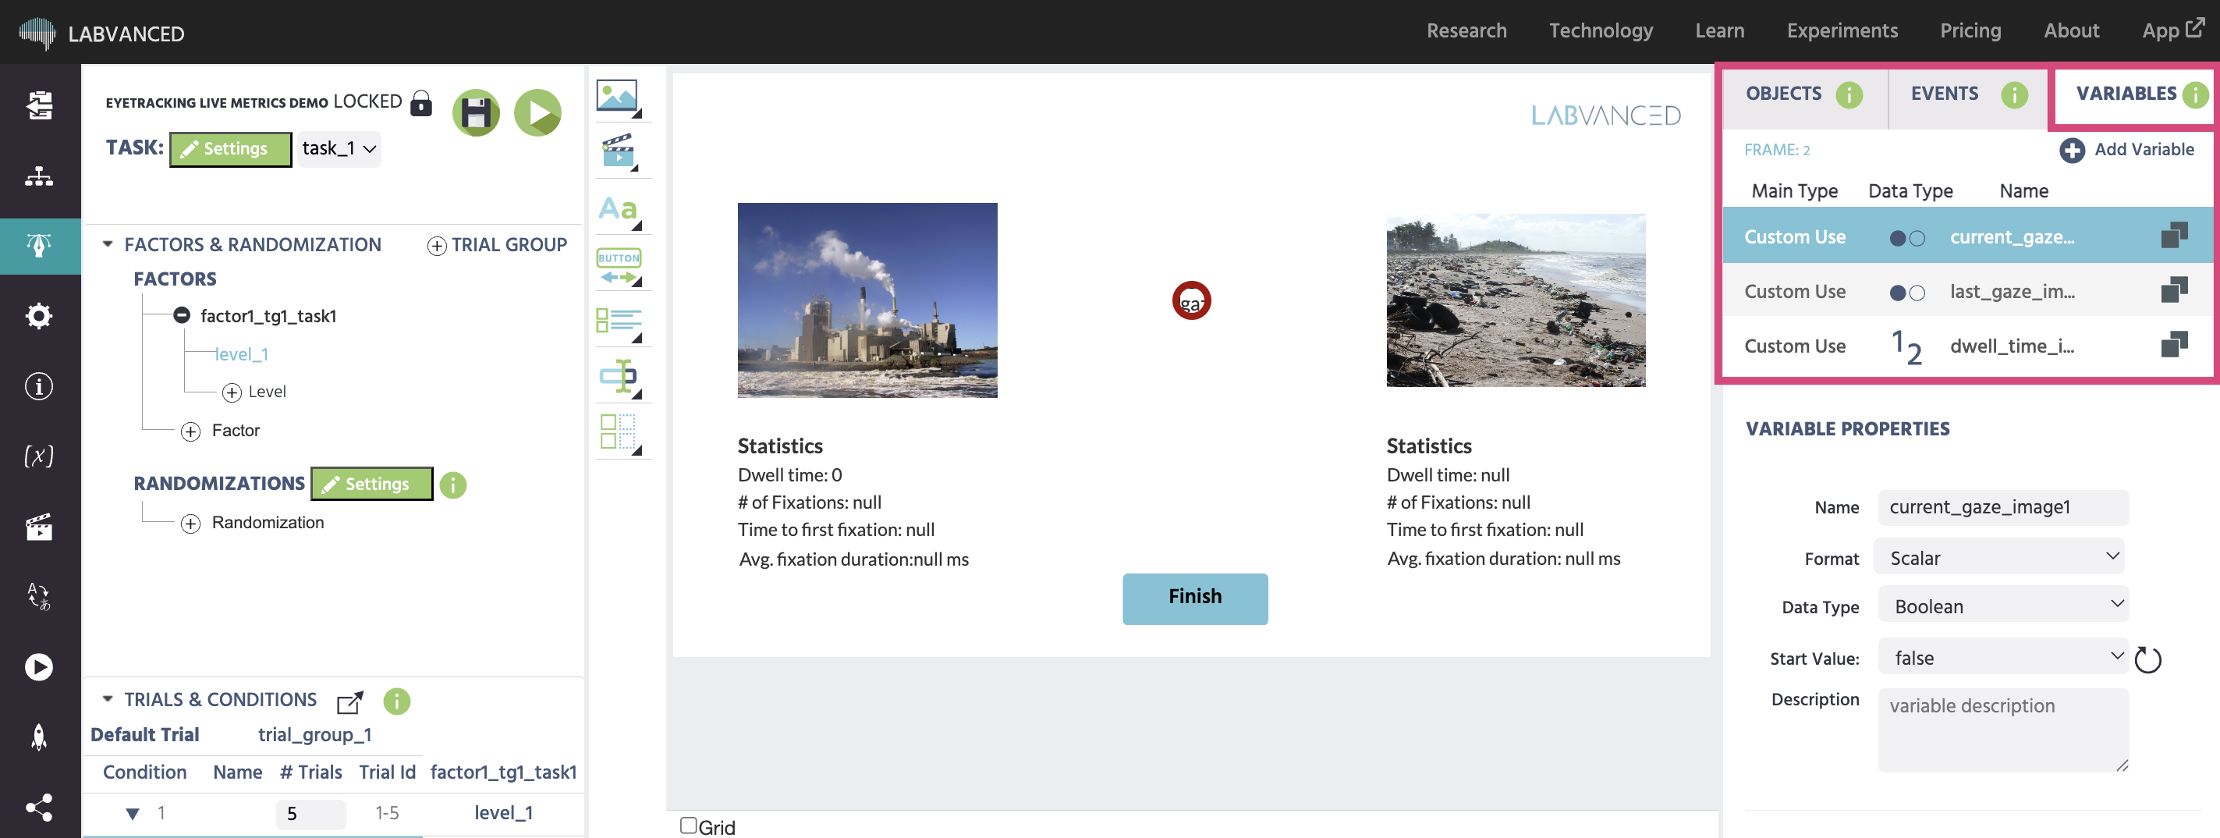Image resolution: width=2220 pixels, height=838 pixels.
Task: Insert a checkbox questionnaire list element
Action: point(618,322)
